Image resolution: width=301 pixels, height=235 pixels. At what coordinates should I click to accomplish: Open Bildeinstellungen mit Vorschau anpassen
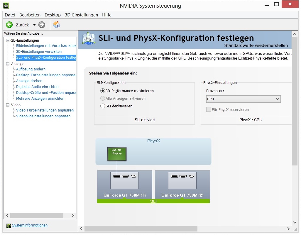46,46
